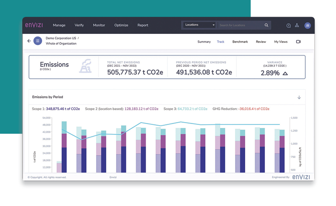Go back using the left arrow
This screenshot has width=336, height=206.
click(x=29, y=41)
